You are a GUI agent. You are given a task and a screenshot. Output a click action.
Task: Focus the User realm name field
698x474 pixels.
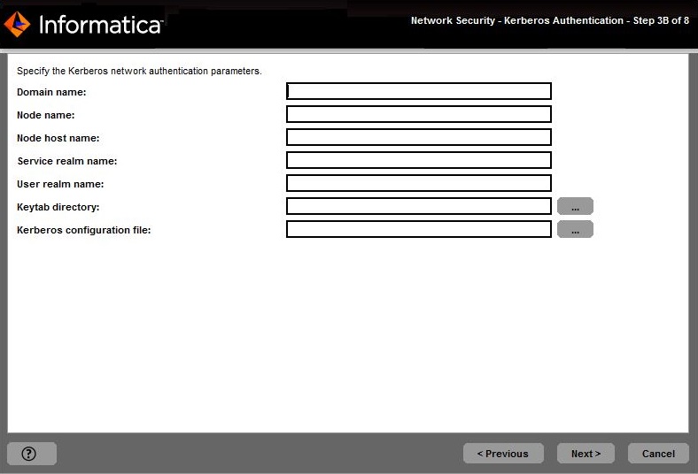[x=419, y=183]
